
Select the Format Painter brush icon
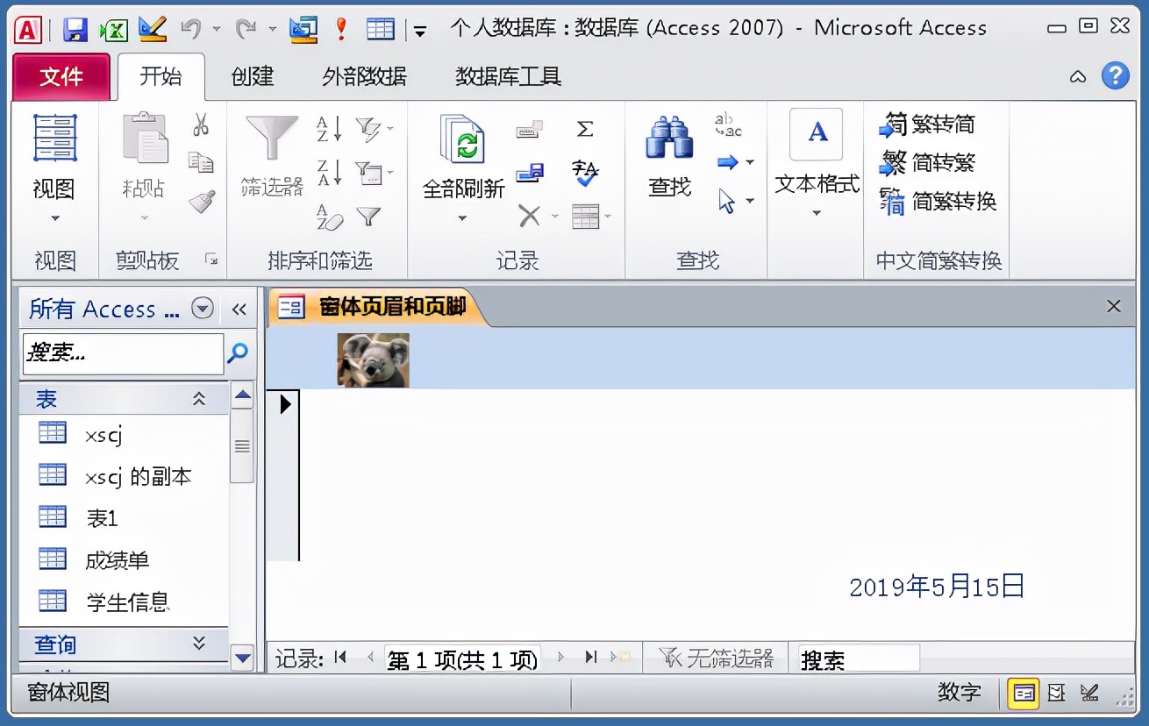click(200, 200)
